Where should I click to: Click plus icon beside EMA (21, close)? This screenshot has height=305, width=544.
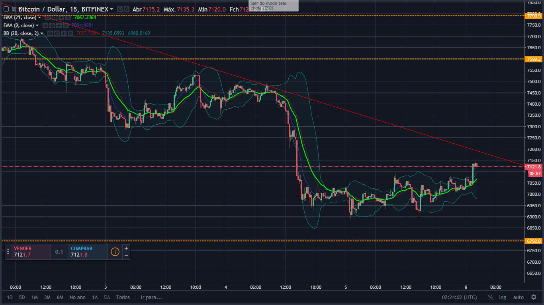tap(61, 17)
